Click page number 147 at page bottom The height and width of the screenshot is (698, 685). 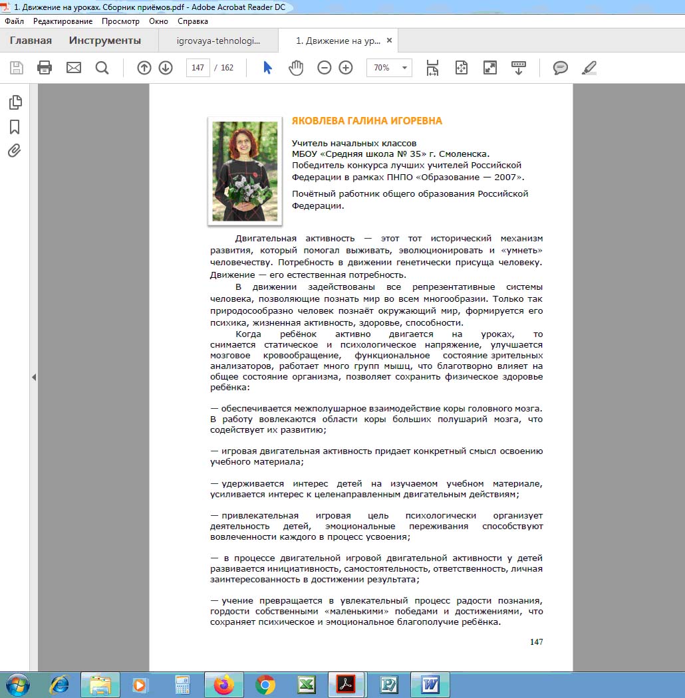pyautogui.click(x=536, y=641)
